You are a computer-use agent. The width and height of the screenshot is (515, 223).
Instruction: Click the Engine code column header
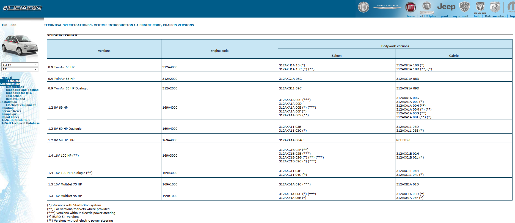pos(219,49)
